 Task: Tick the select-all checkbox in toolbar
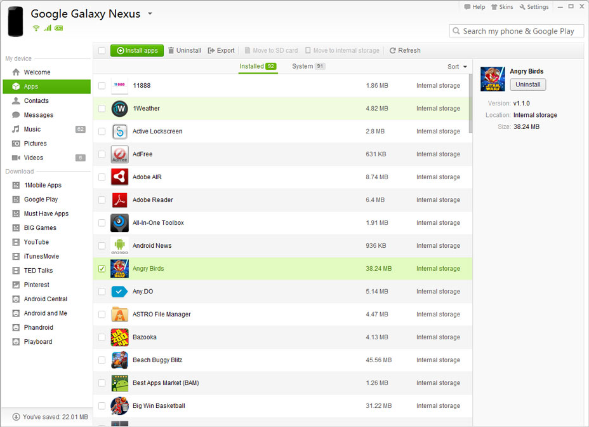[102, 51]
